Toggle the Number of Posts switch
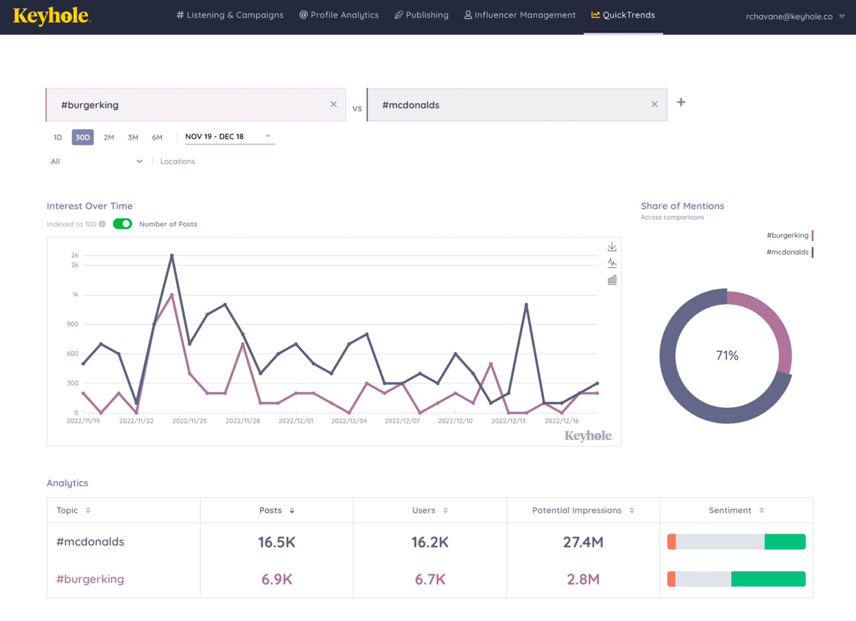 point(122,224)
